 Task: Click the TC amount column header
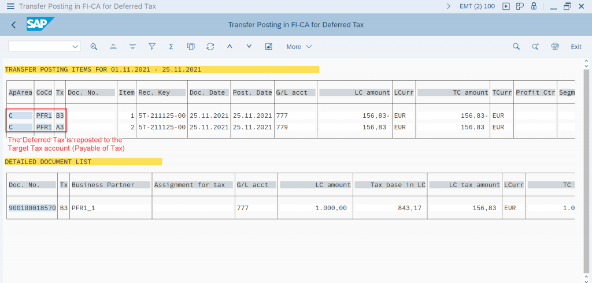tap(453, 92)
